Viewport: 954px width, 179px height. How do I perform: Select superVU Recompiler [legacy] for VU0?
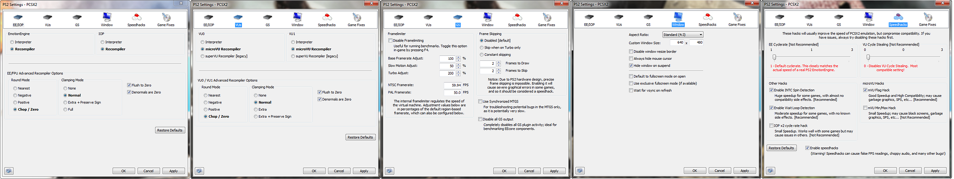pos(224,56)
